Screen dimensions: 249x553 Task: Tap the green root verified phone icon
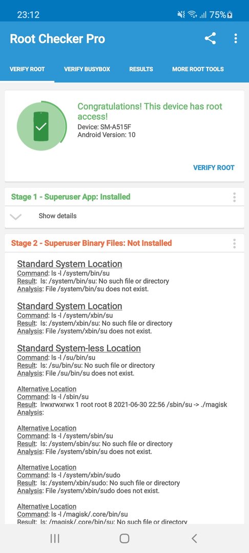tap(42, 126)
